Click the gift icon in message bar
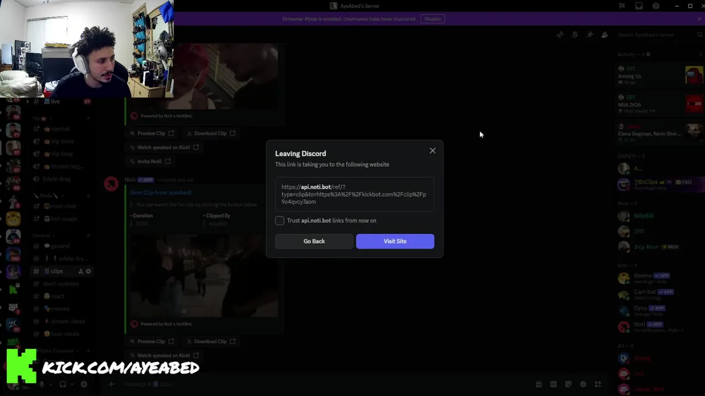Screen dimensions: 705x396 tap(539, 384)
